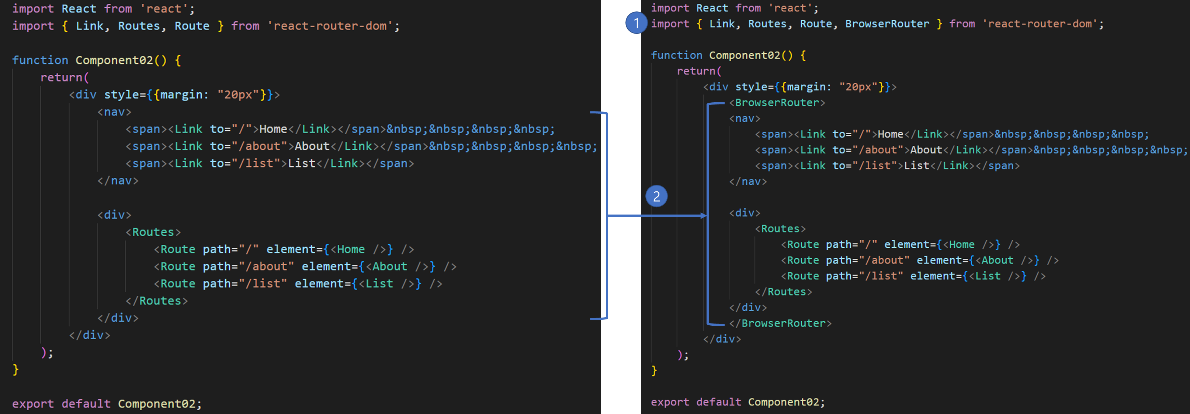
Task: Click the blue circle marker numbered 1
Action: tap(636, 22)
